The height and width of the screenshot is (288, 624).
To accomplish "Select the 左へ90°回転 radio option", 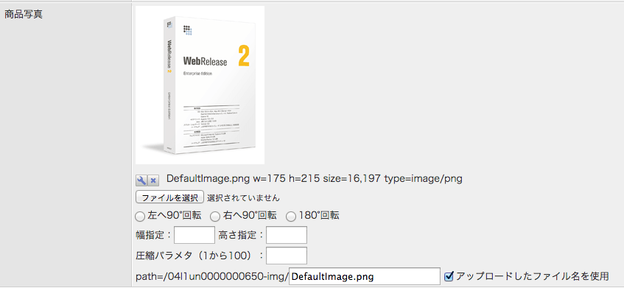I will 140,217.
